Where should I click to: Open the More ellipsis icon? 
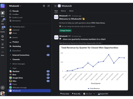tap(3, 52)
